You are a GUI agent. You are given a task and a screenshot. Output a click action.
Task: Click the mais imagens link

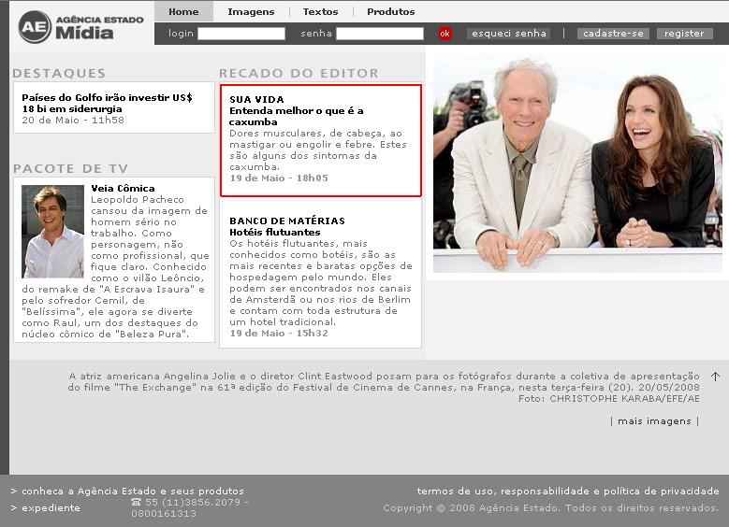point(654,421)
